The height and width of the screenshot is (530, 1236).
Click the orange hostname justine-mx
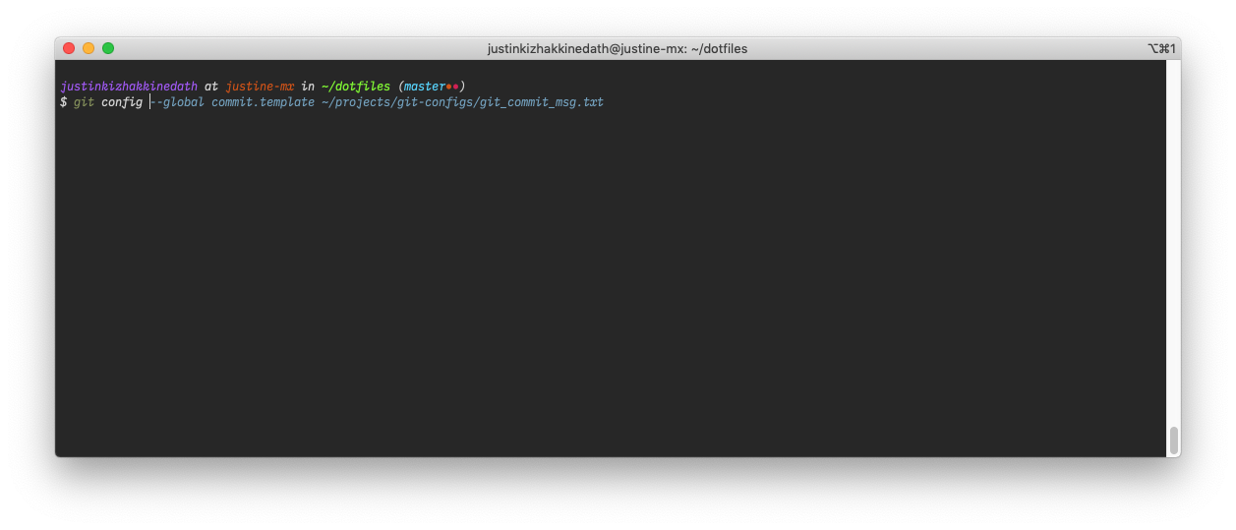[x=260, y=87]
